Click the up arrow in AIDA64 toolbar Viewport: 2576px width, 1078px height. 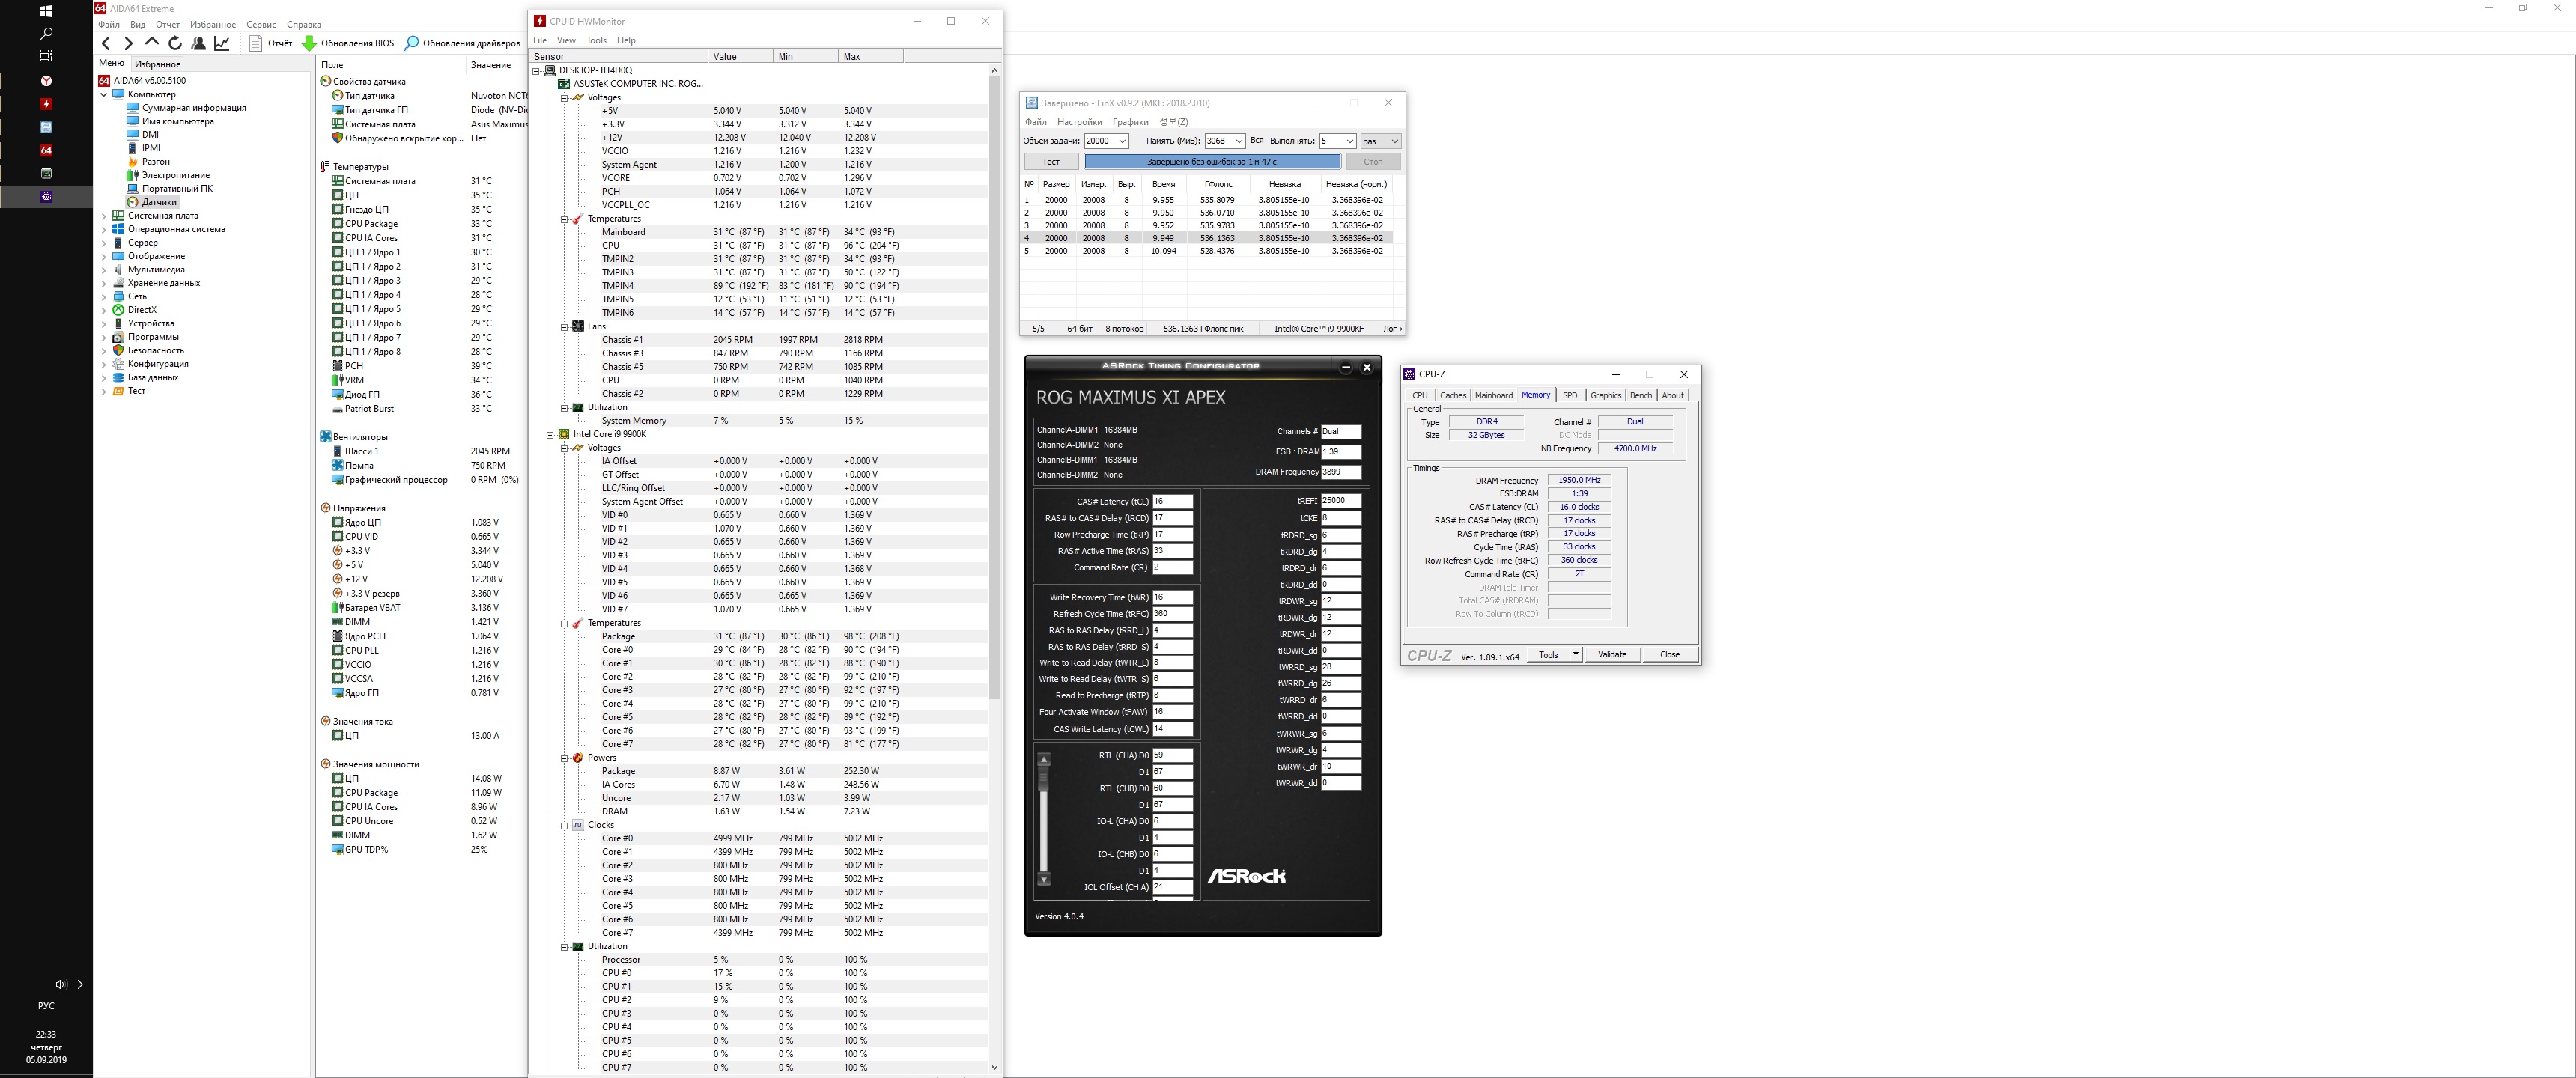click(x=152, y=43)
